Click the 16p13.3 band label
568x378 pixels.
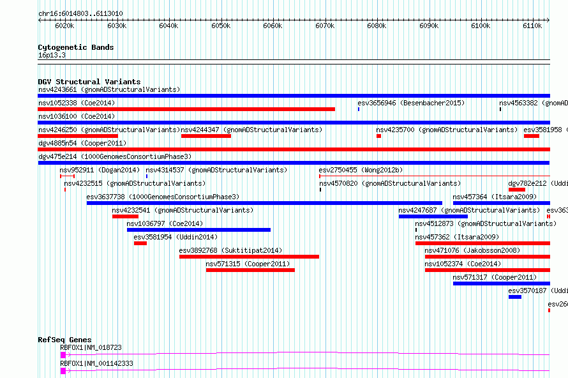coord(52,55)
